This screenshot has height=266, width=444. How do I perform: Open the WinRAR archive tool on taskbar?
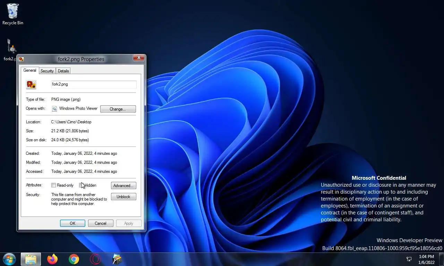[x=117, y=259]
